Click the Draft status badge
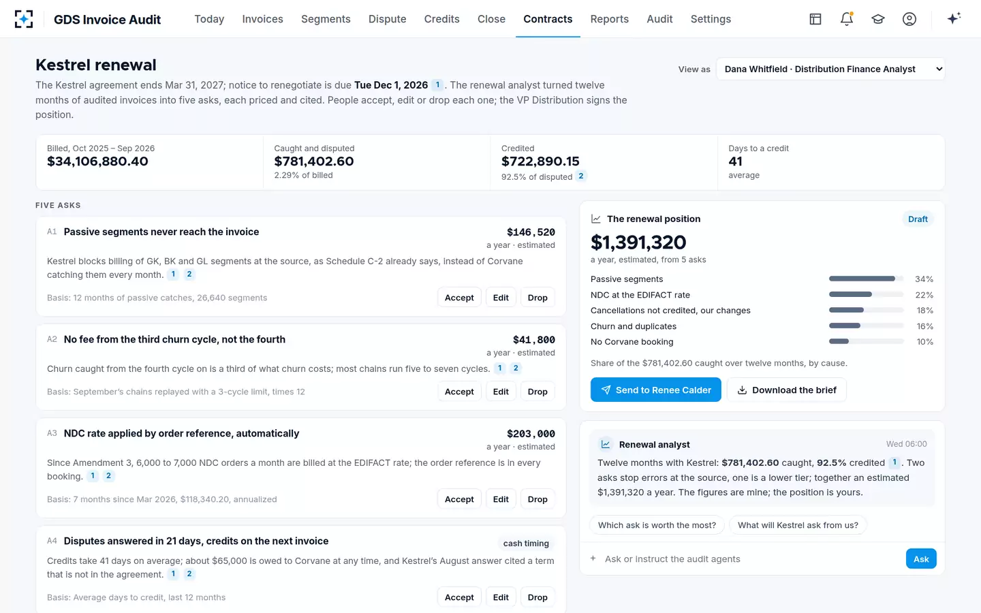The width and height of the screenshot is (981, 613). click(918, 219)
